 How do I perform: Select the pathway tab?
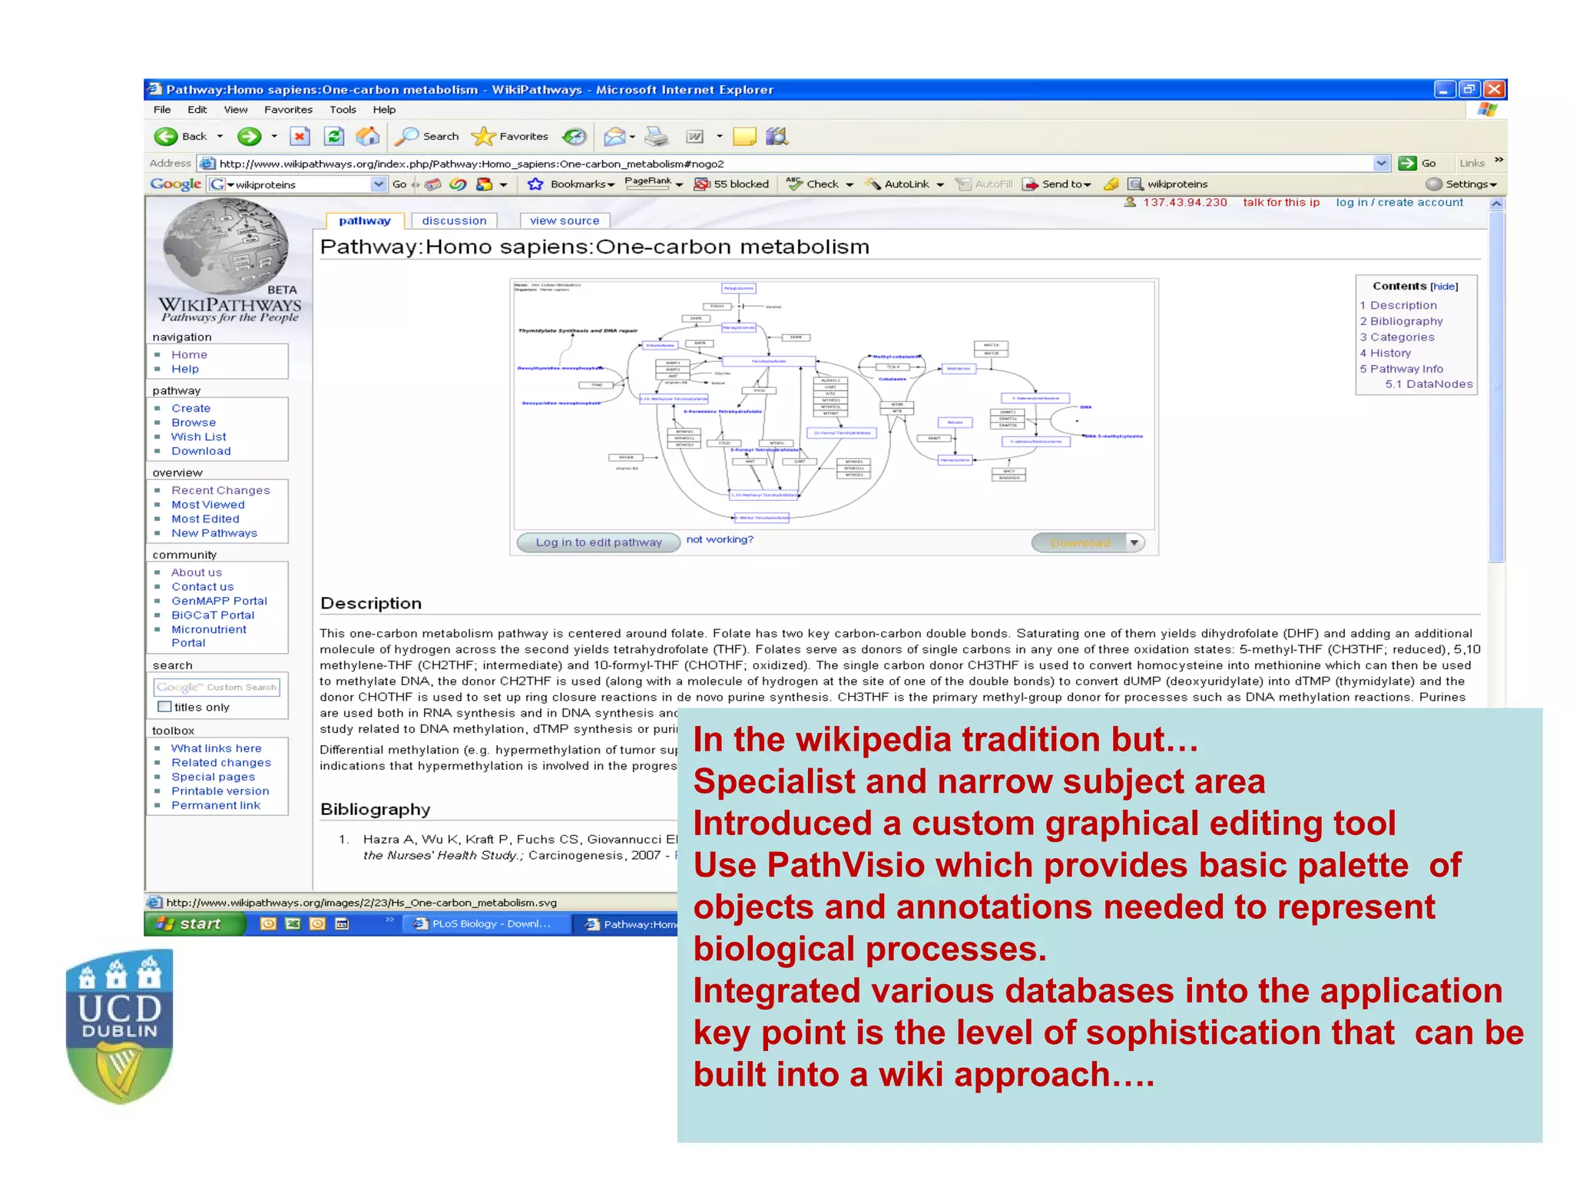pyautogui.click(x=365, y=220)
